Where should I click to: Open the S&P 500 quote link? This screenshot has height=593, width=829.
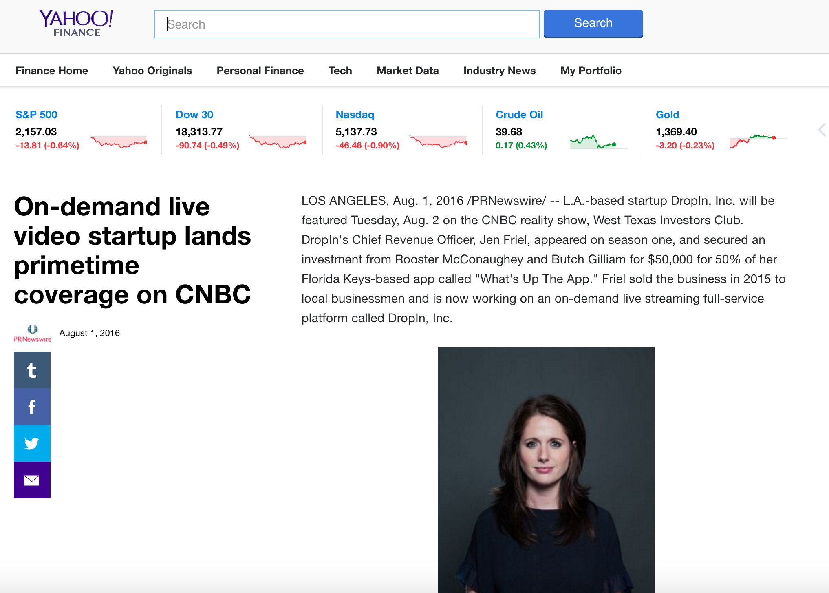click(36, 115)
